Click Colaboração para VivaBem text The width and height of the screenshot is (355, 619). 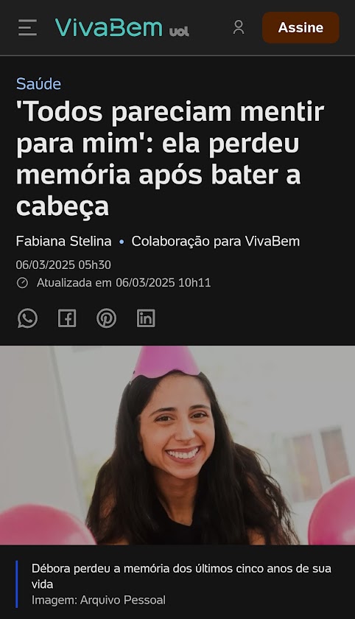point(215,241)
